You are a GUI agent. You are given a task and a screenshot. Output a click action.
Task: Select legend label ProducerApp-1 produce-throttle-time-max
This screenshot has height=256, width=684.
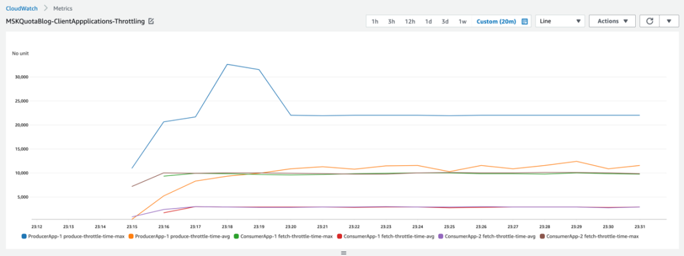[x=75, y=237]
